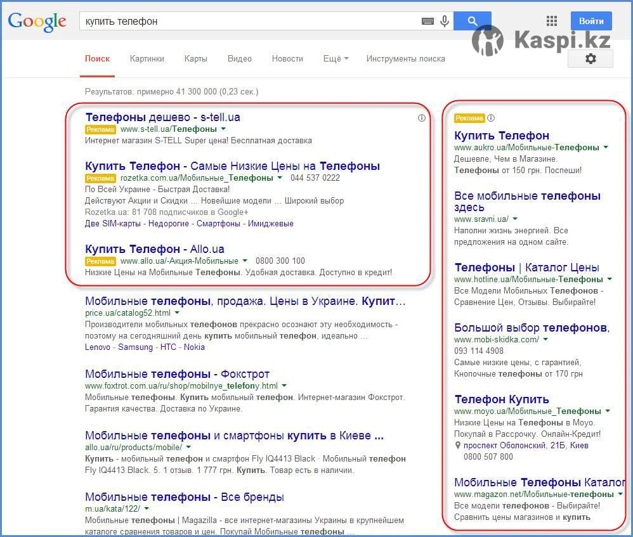Switch to the Картинки tab
Viewport: 633px width, 537px height.
pos(147,58)
